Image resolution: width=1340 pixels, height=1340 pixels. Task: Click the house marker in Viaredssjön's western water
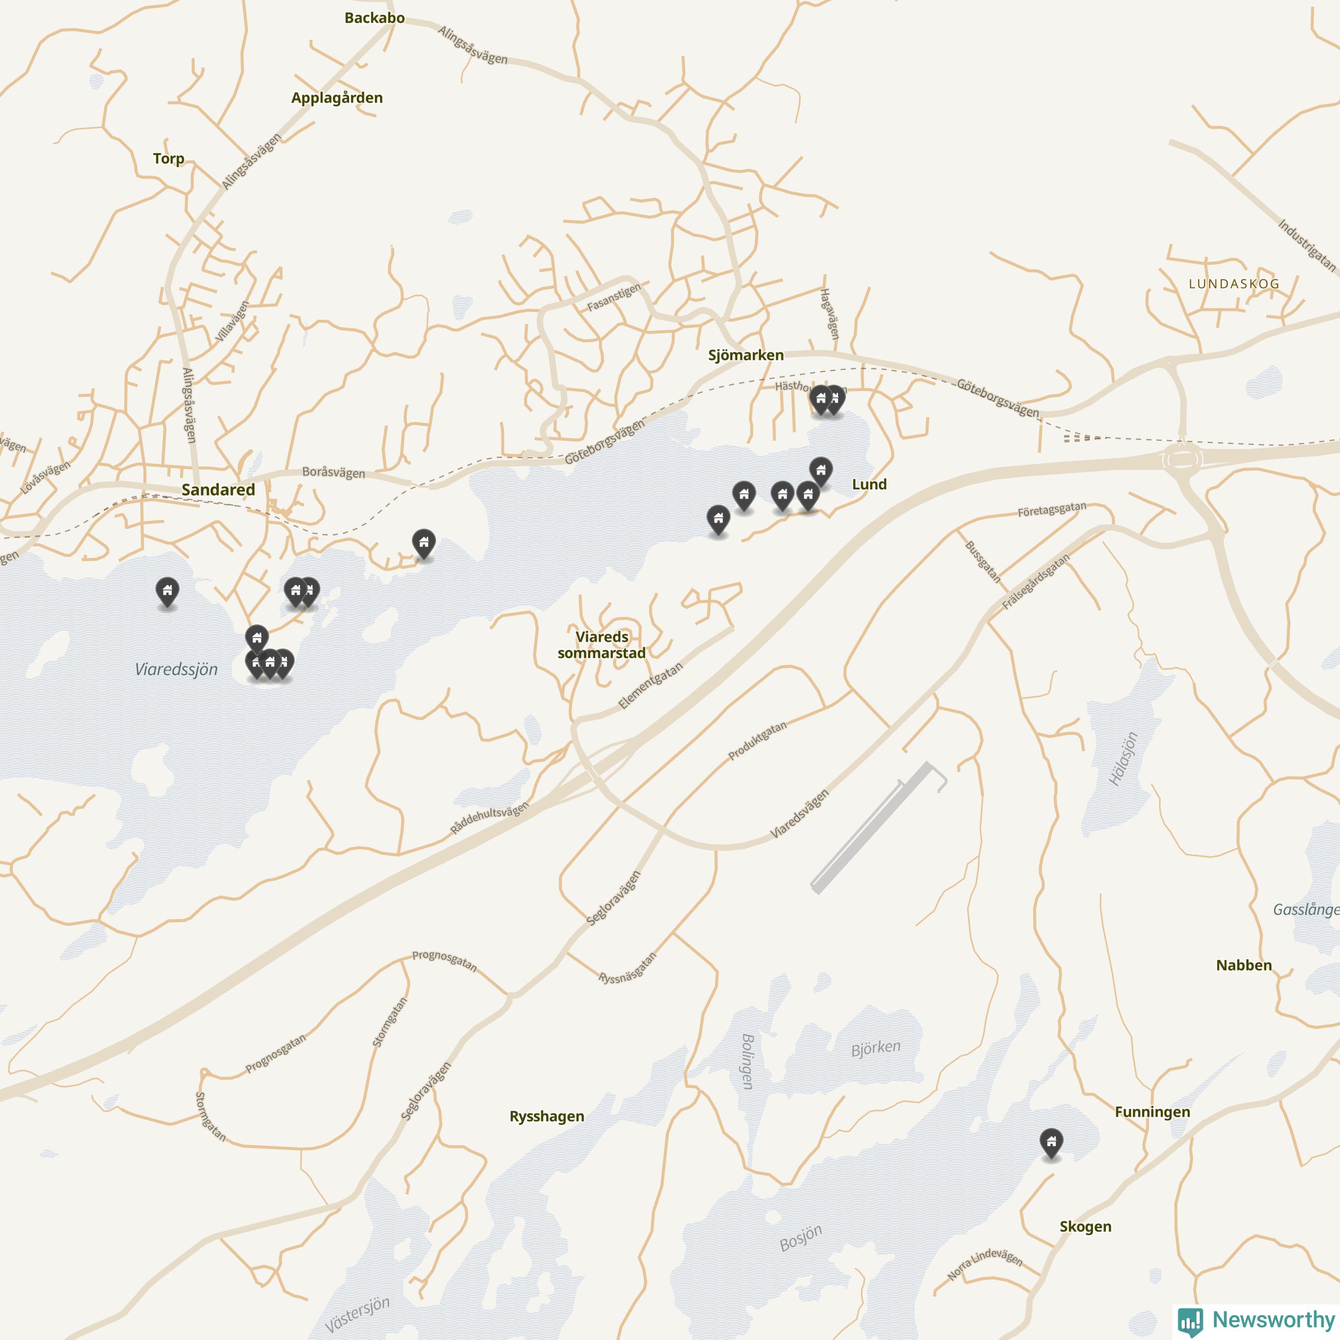[x=167, y=593]
